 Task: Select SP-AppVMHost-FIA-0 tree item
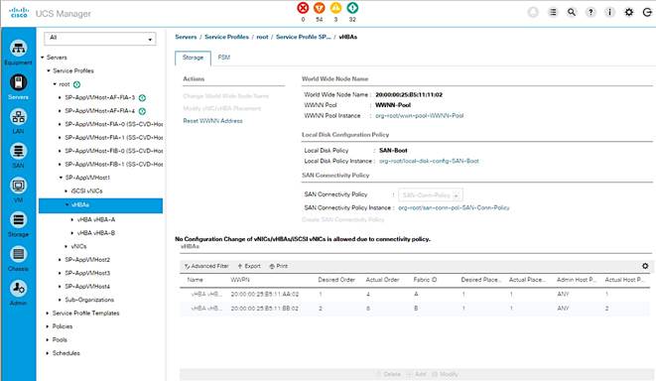[x=113, y=124]
